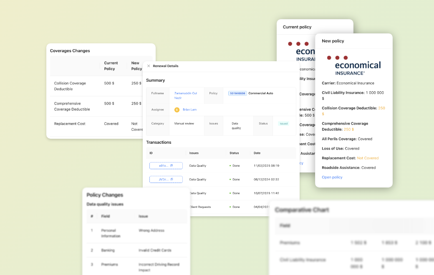Click the Loss of Use: Covered line
This screenshot has height=275, width=434.
click(x=341, y=149)
